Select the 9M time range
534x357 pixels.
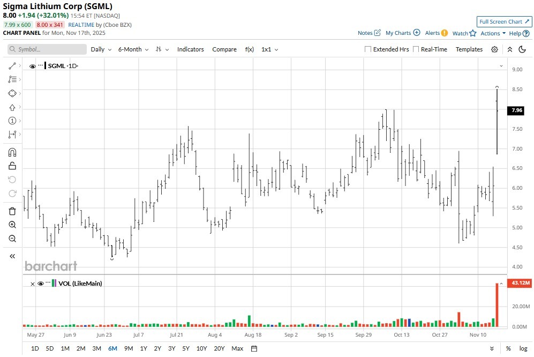(129, 348)
